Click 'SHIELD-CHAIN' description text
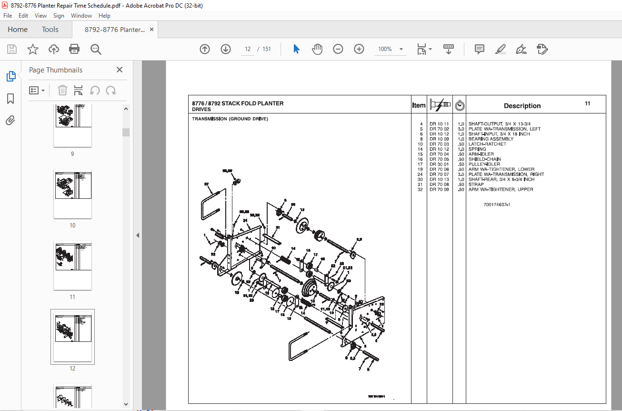 tap(484, 159)
